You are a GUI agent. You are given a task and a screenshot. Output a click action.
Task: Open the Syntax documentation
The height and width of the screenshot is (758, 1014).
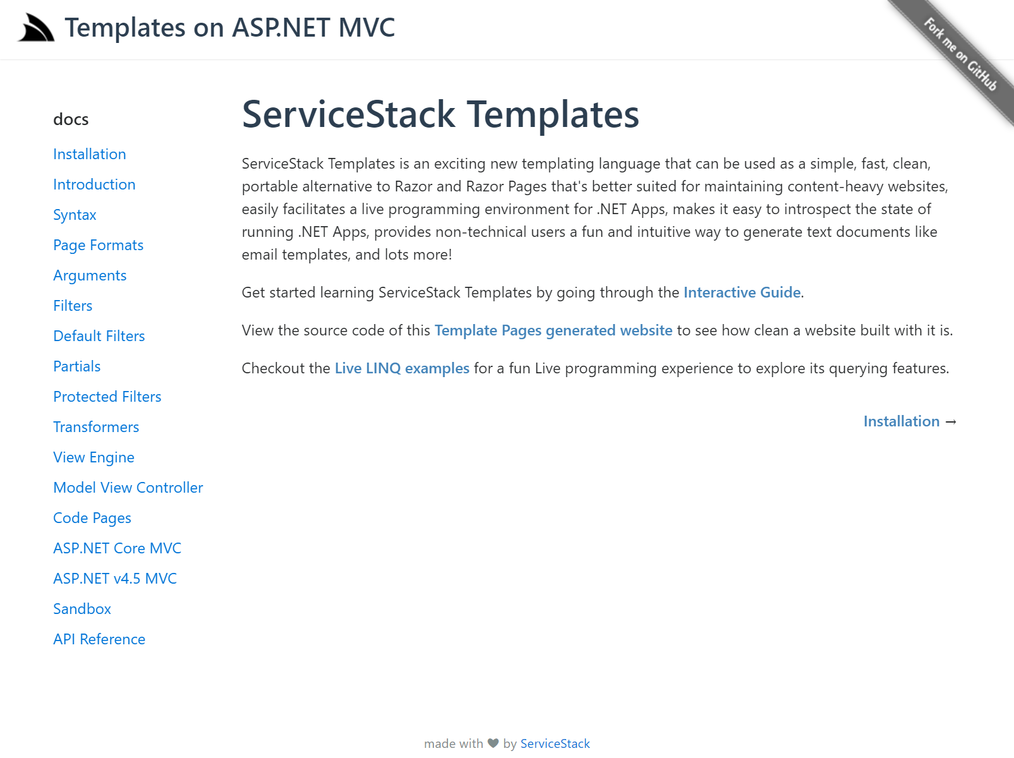(x=75, y=215)
